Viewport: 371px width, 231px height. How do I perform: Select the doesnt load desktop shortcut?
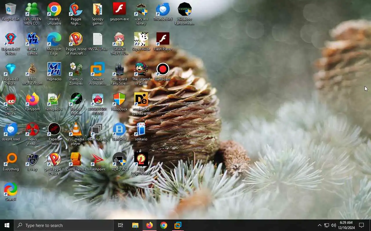[x=11, y=132]
